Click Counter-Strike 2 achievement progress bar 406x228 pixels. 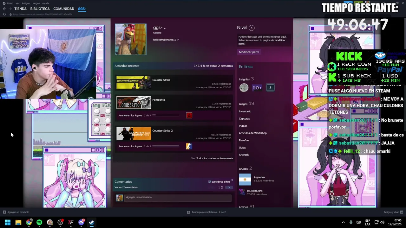point(166,146)
